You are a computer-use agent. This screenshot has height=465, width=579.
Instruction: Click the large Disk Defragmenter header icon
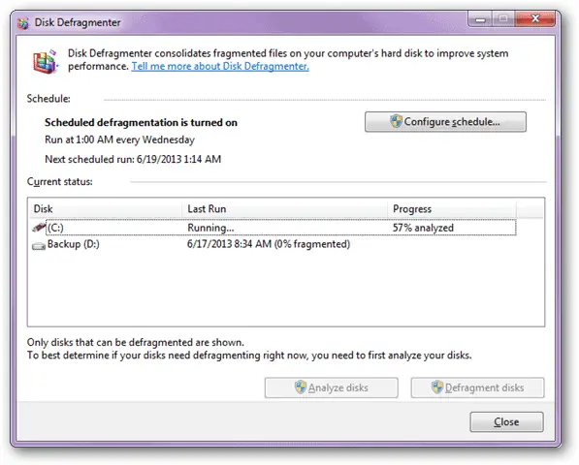click(46, 61)
